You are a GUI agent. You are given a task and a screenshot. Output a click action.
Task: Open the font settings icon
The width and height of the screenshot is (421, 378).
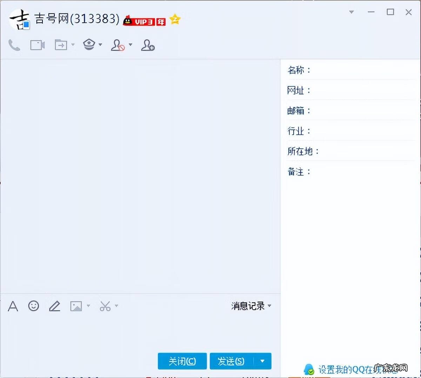pyautogui.click(x=13, y=306)
